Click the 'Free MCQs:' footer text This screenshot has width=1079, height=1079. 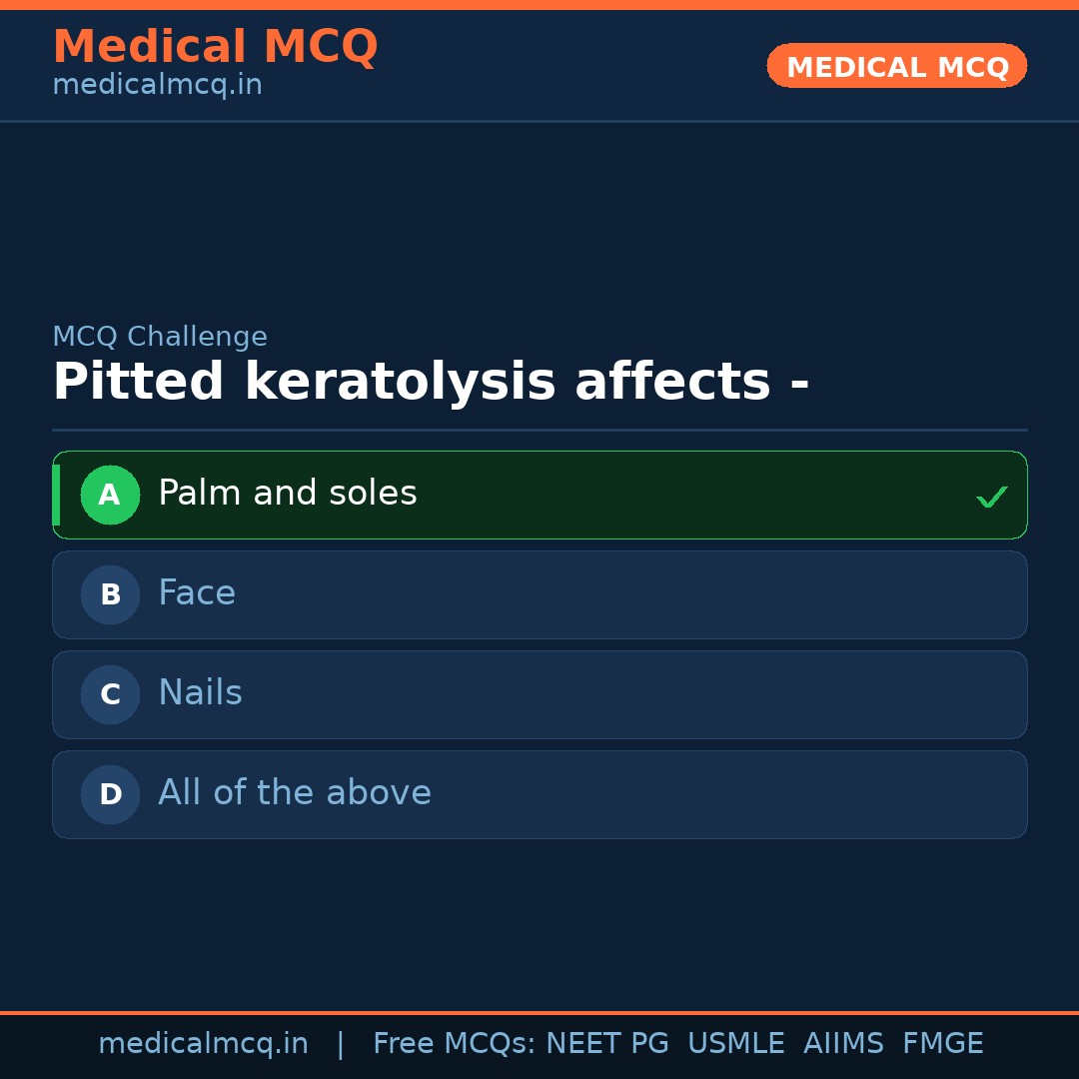(455, 1044)
